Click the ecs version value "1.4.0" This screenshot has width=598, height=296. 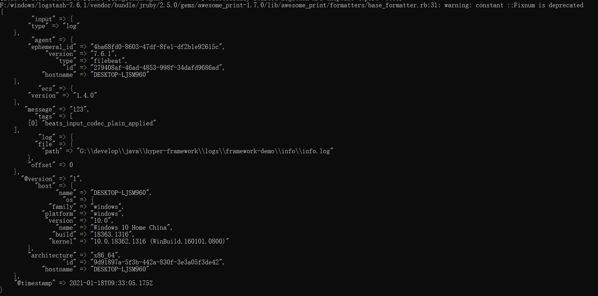coord(85,96)
